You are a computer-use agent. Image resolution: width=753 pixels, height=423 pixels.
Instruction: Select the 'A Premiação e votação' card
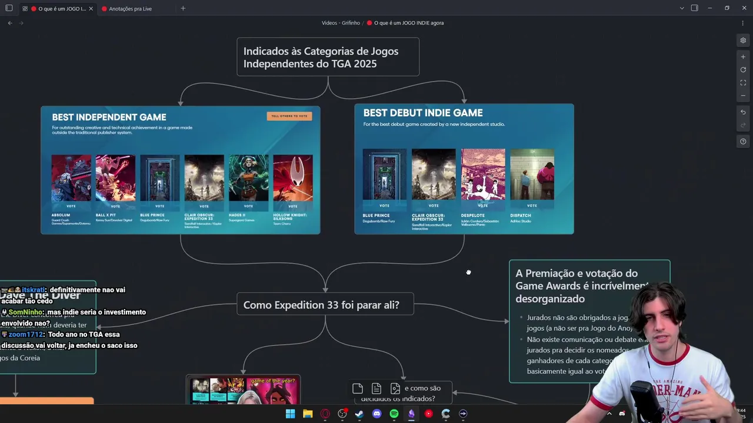(x=589, y=321)
